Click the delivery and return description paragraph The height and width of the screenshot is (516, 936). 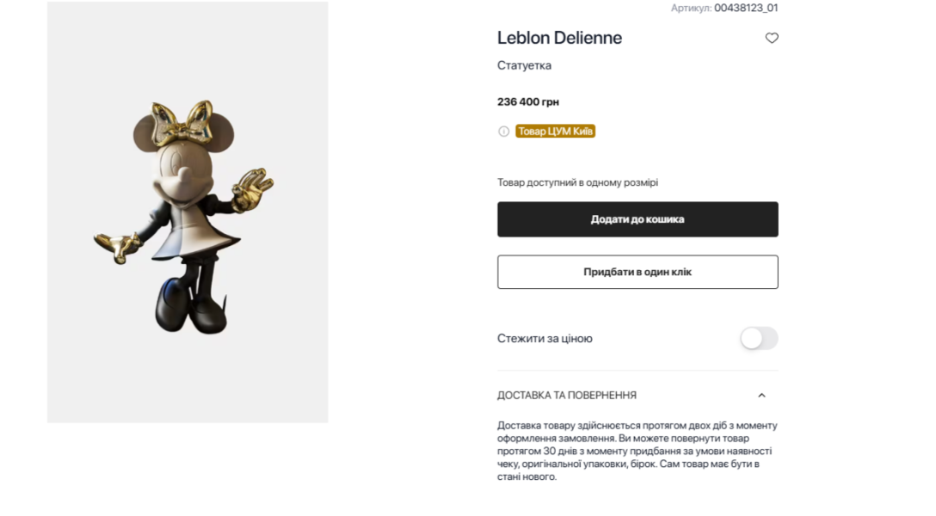[x=637, y=451]
